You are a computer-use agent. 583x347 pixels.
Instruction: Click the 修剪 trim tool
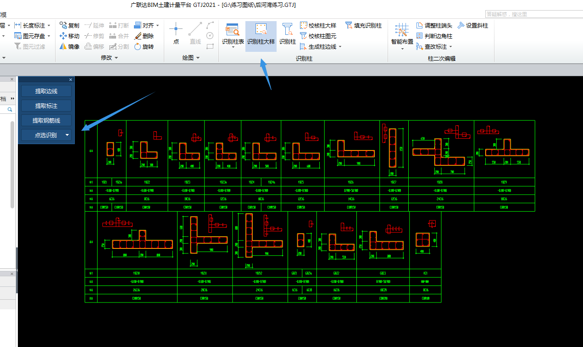(94, 36)
